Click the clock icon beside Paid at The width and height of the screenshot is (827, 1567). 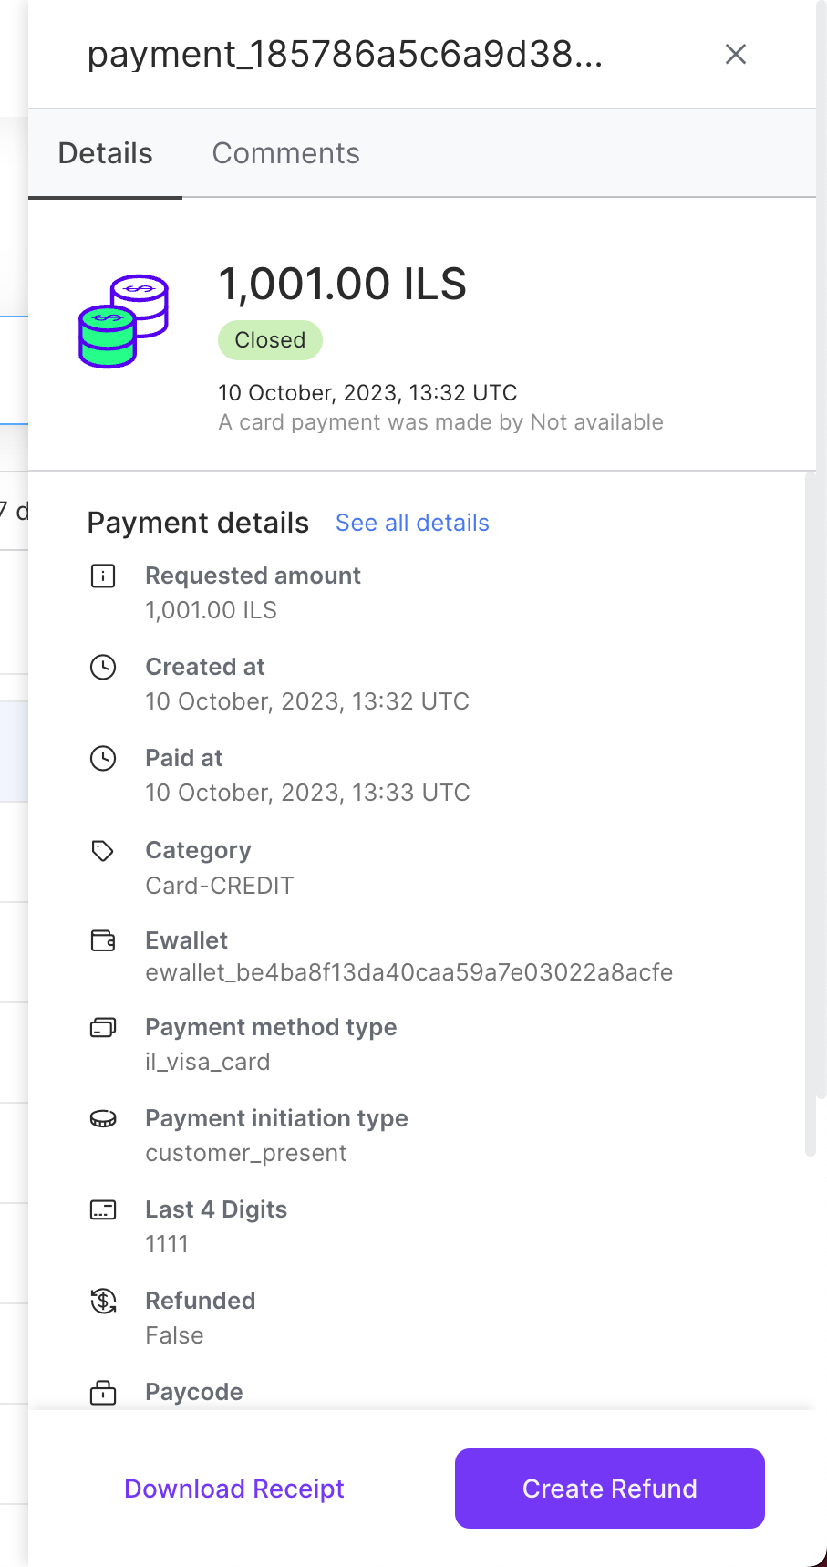pos(103,759)
